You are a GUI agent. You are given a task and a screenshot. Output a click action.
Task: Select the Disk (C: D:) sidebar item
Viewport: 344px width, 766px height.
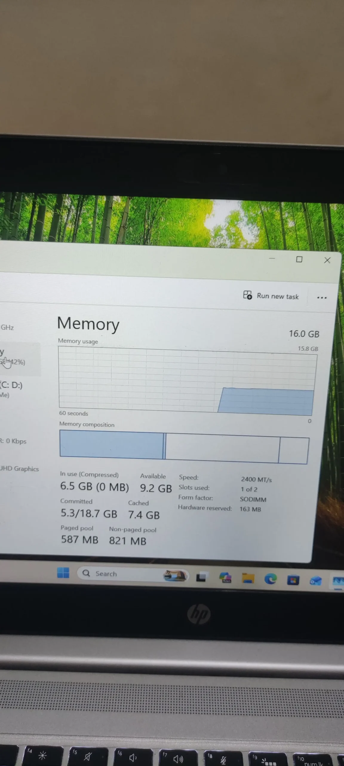(x=12, y=389)
